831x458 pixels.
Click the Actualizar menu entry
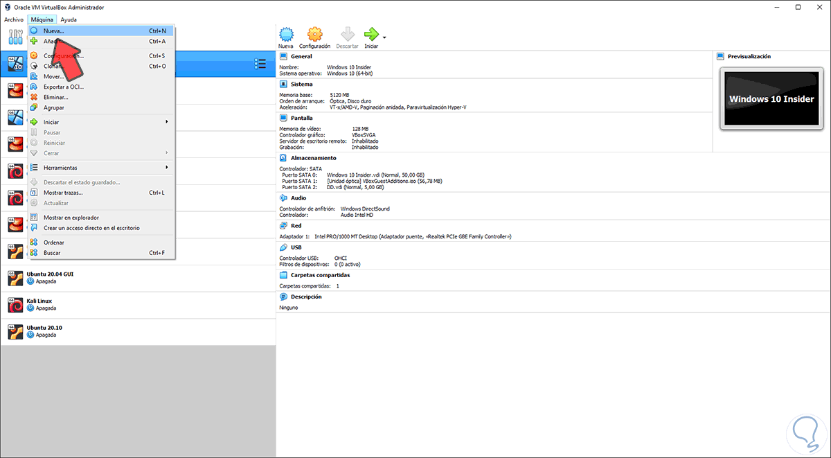coord(101,203)
